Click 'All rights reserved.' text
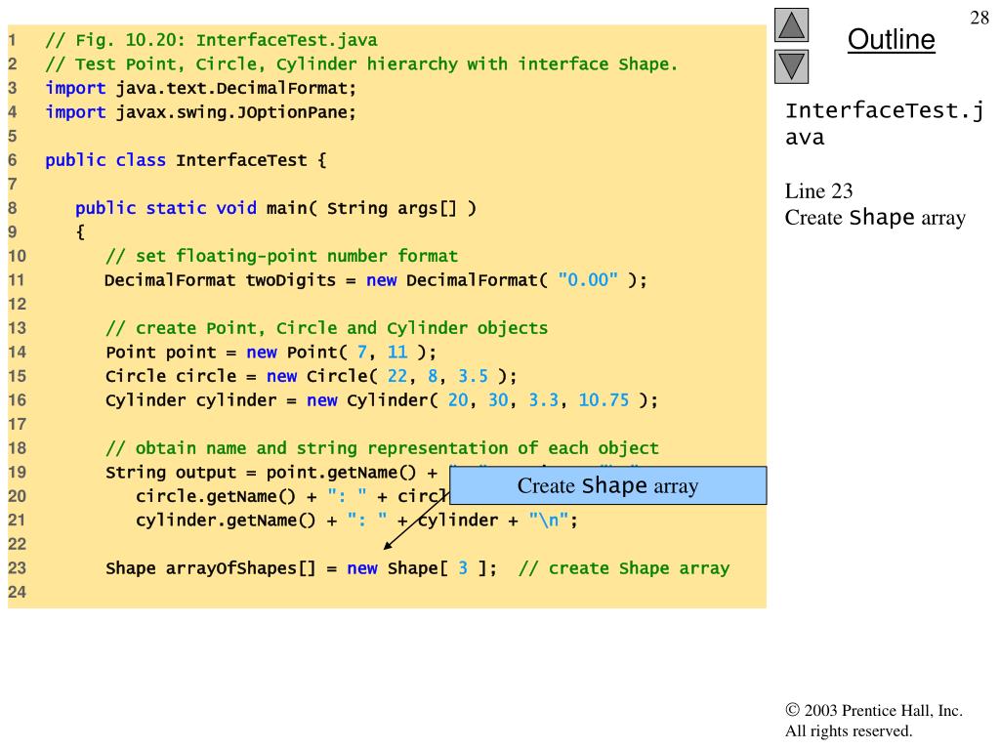This screenshot has height=750, width=1000. (849, 730)
